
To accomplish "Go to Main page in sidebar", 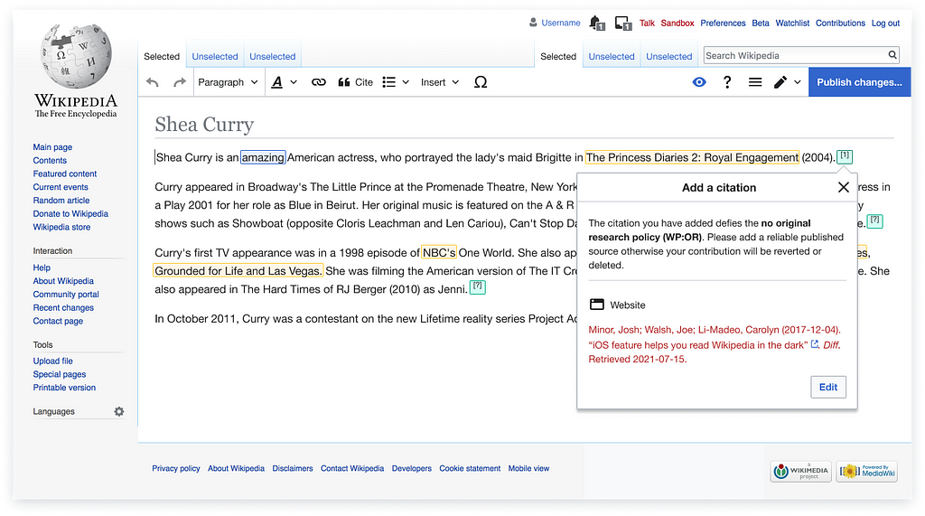I will pyautogui.click(x=52, y=147).
